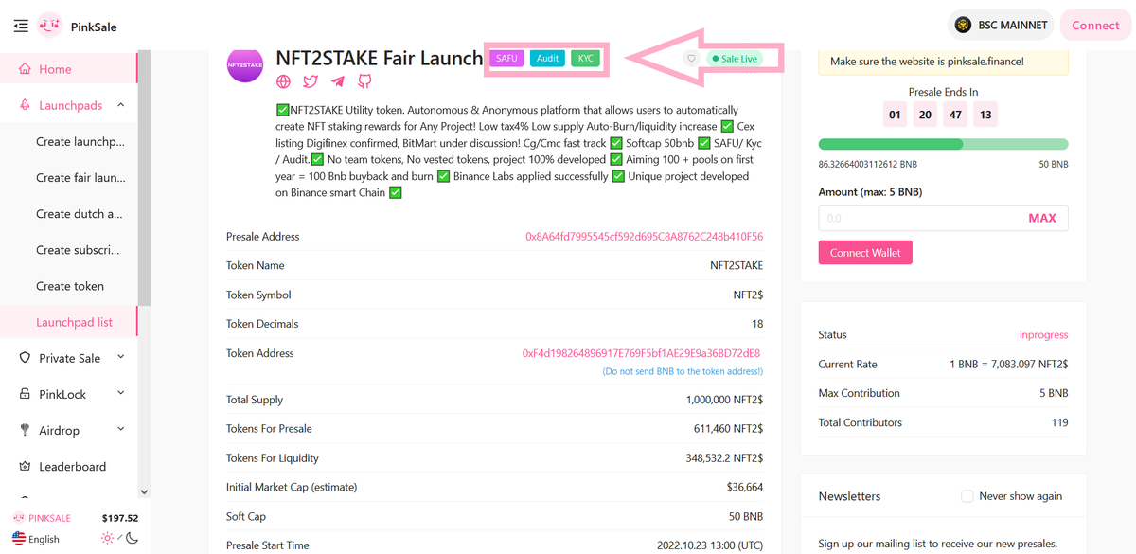The image size is (1136, 554).
Task: Click the PinkSale logo in the header
Action: tap(49, 26)
